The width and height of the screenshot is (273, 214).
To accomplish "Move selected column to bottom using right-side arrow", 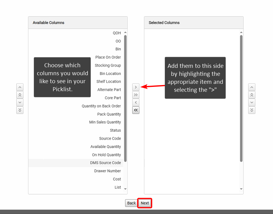I will click(x=251, y=110).
